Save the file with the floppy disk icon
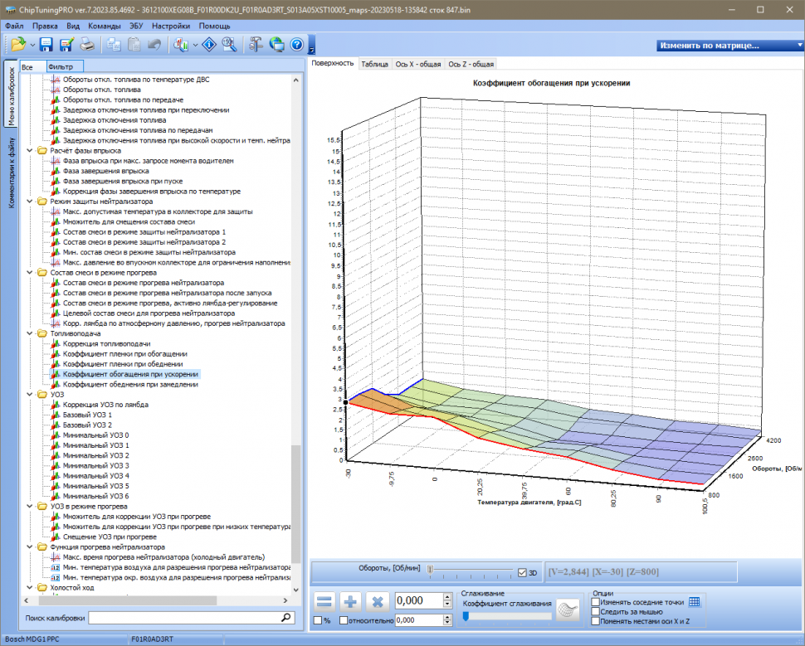 coord(46,45)
